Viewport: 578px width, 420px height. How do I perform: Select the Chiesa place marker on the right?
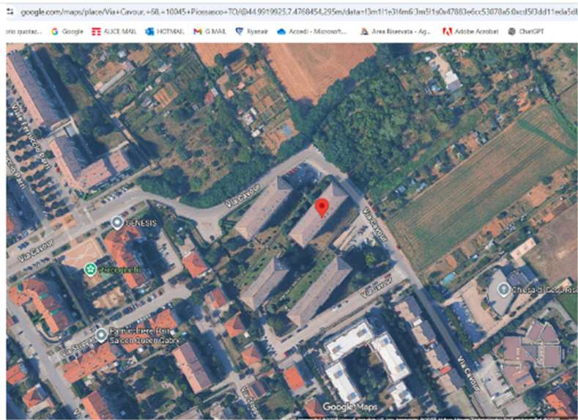pos(503,289)
